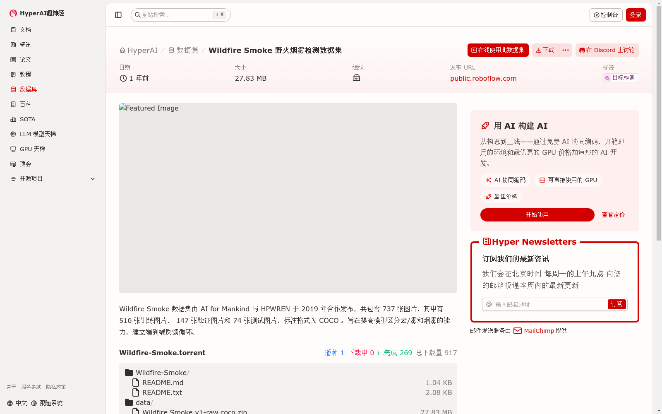Screen dimensions: 662x414
Task: Open SOTA in the sidebar
Action: tap(53, 119)
